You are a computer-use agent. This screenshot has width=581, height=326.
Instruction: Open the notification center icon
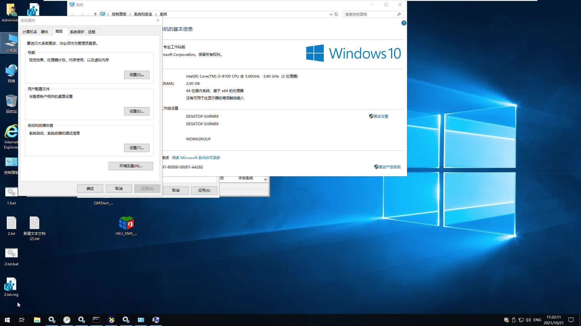571,320
